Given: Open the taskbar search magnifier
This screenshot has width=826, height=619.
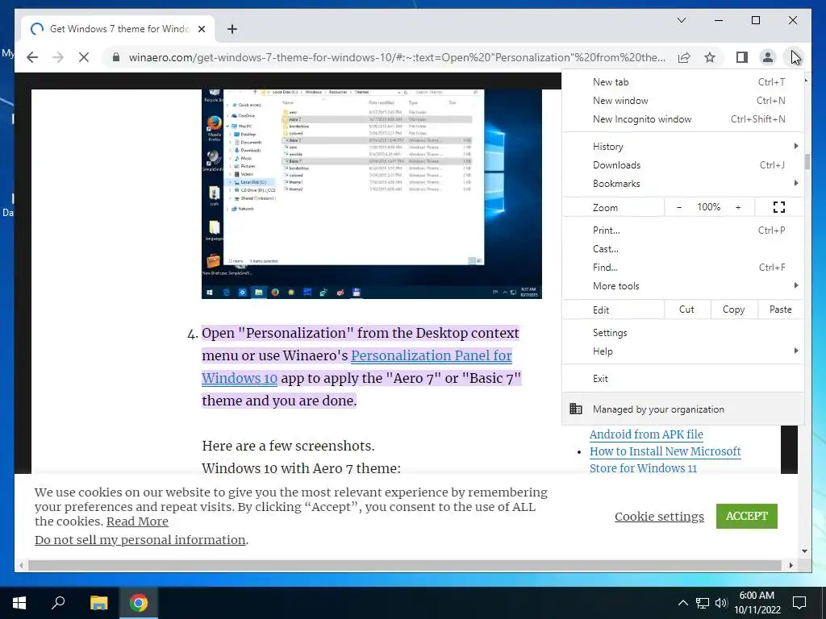Looking at the screenshot, I should coord(58,603).
